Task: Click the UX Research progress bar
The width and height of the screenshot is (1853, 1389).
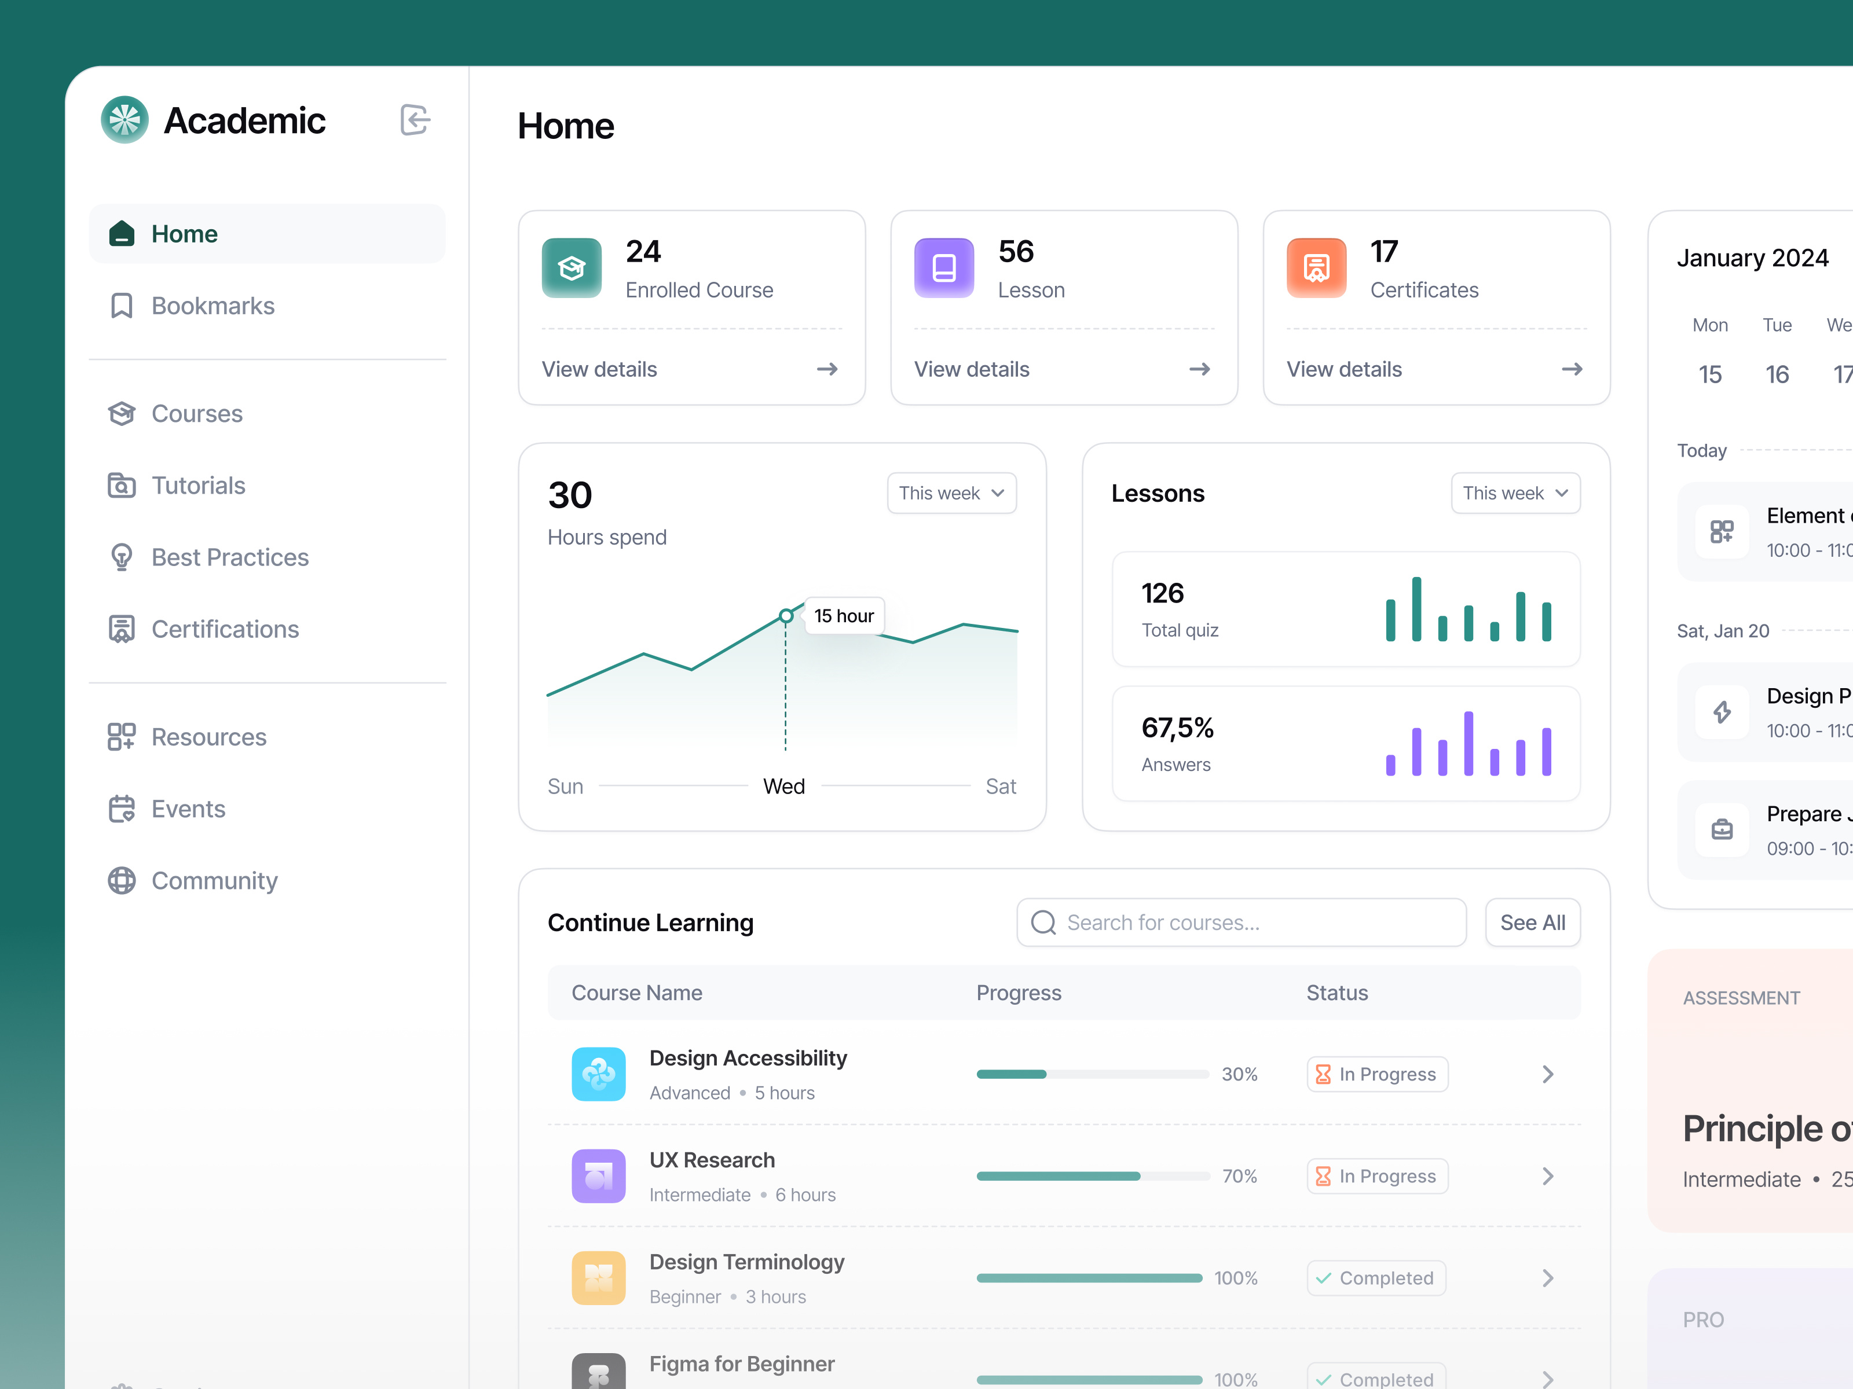Action: click(x=1092, y=1175)
